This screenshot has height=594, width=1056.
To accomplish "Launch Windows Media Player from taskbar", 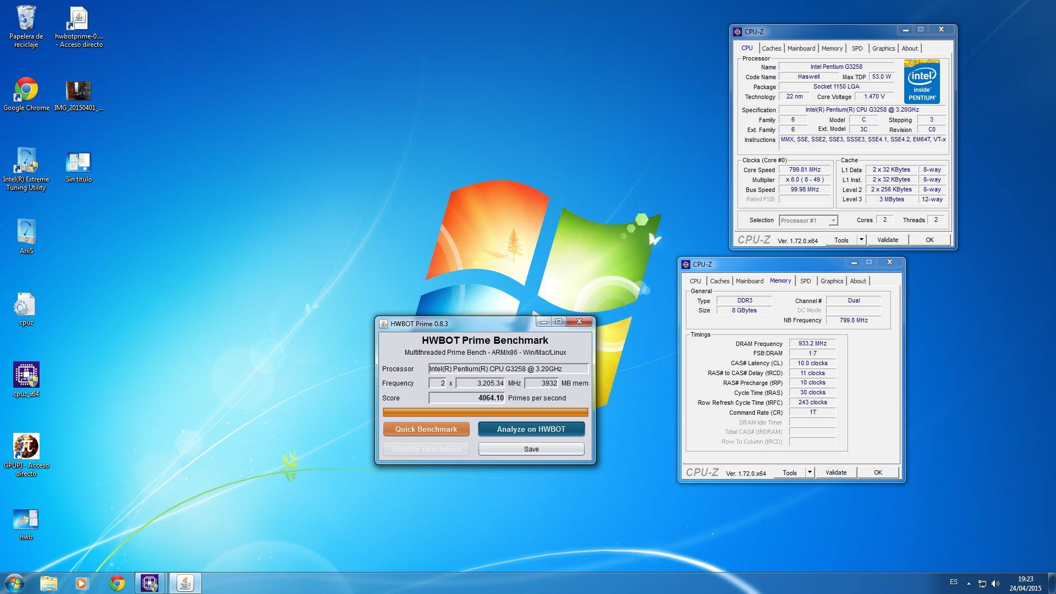I will [82, 583].
